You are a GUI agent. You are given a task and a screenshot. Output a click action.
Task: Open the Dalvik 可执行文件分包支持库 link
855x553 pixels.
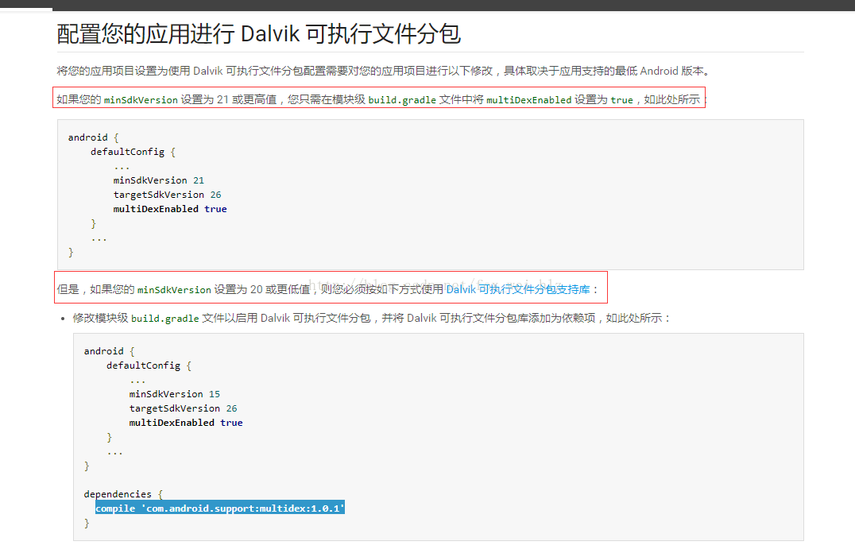(x=518, y=289)
